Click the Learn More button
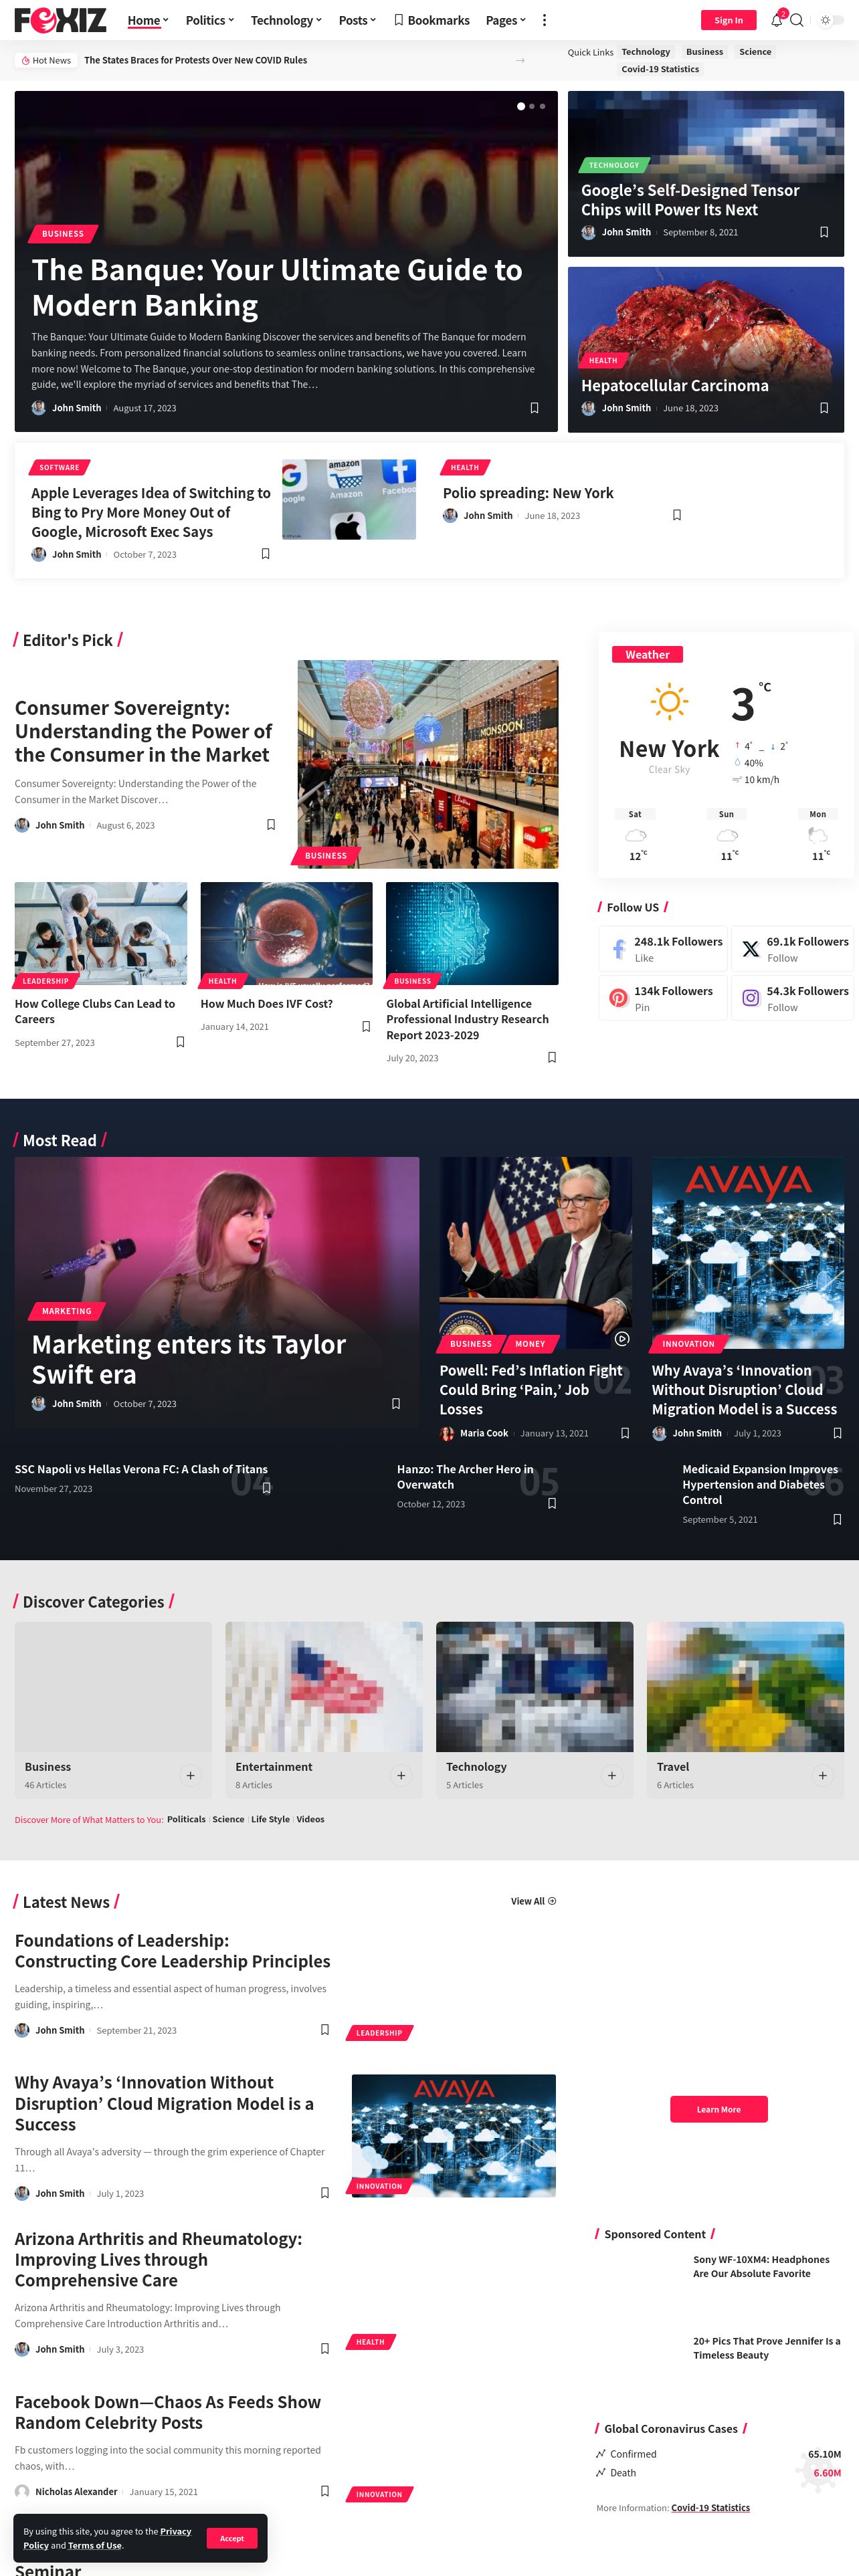This screenshot has width=859, height=2576. tap(719, 2109)
